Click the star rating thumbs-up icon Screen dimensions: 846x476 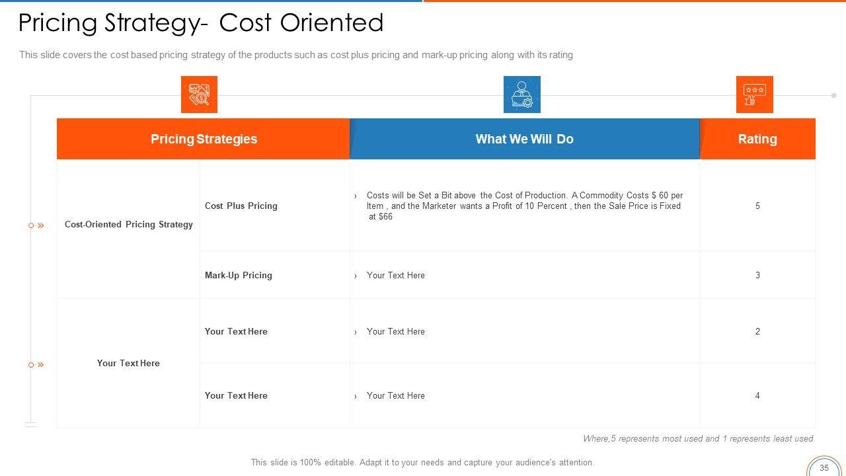[x=755, y=95]
